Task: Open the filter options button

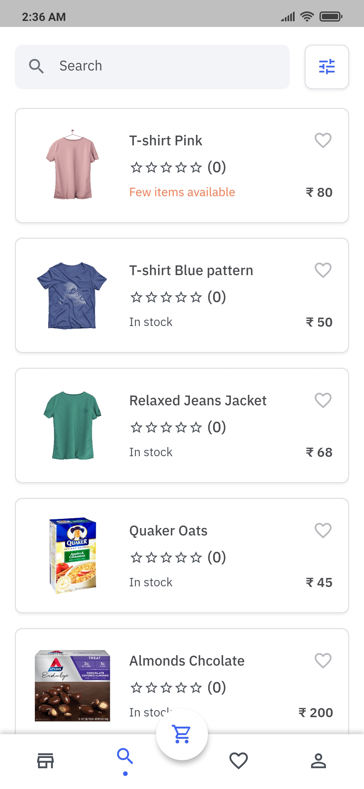Action: (327, 67)
